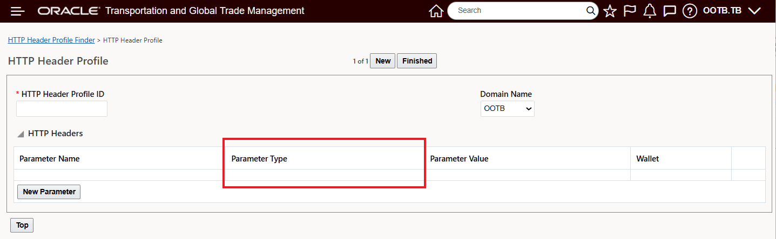Click the Oracle logo
Image resolution: width=776 pixels, height=239 pixels.
69,11
